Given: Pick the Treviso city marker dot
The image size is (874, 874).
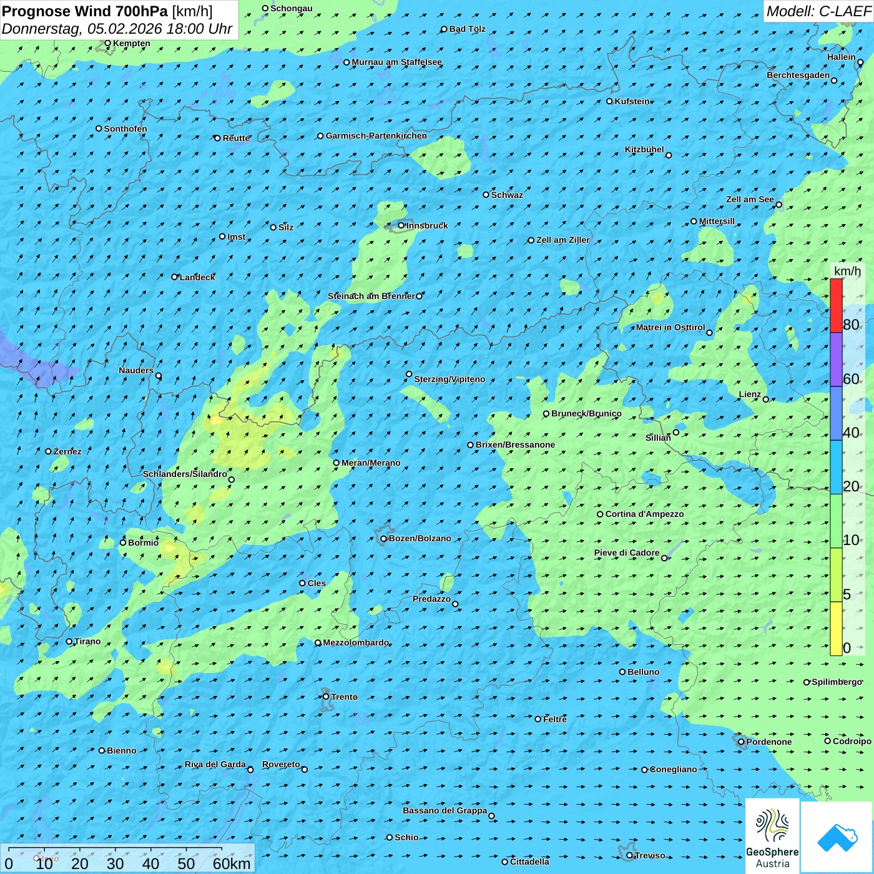Looking at the screenshot, I should pyautogui.click(x=630, y=855).
